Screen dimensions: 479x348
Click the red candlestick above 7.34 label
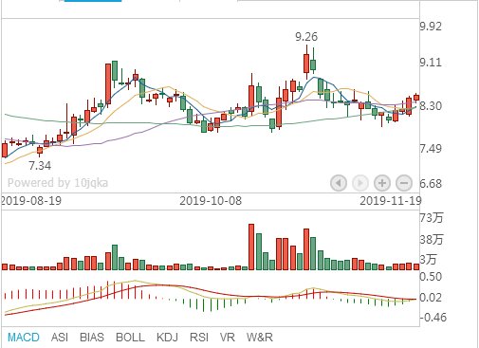pos(40,151)
